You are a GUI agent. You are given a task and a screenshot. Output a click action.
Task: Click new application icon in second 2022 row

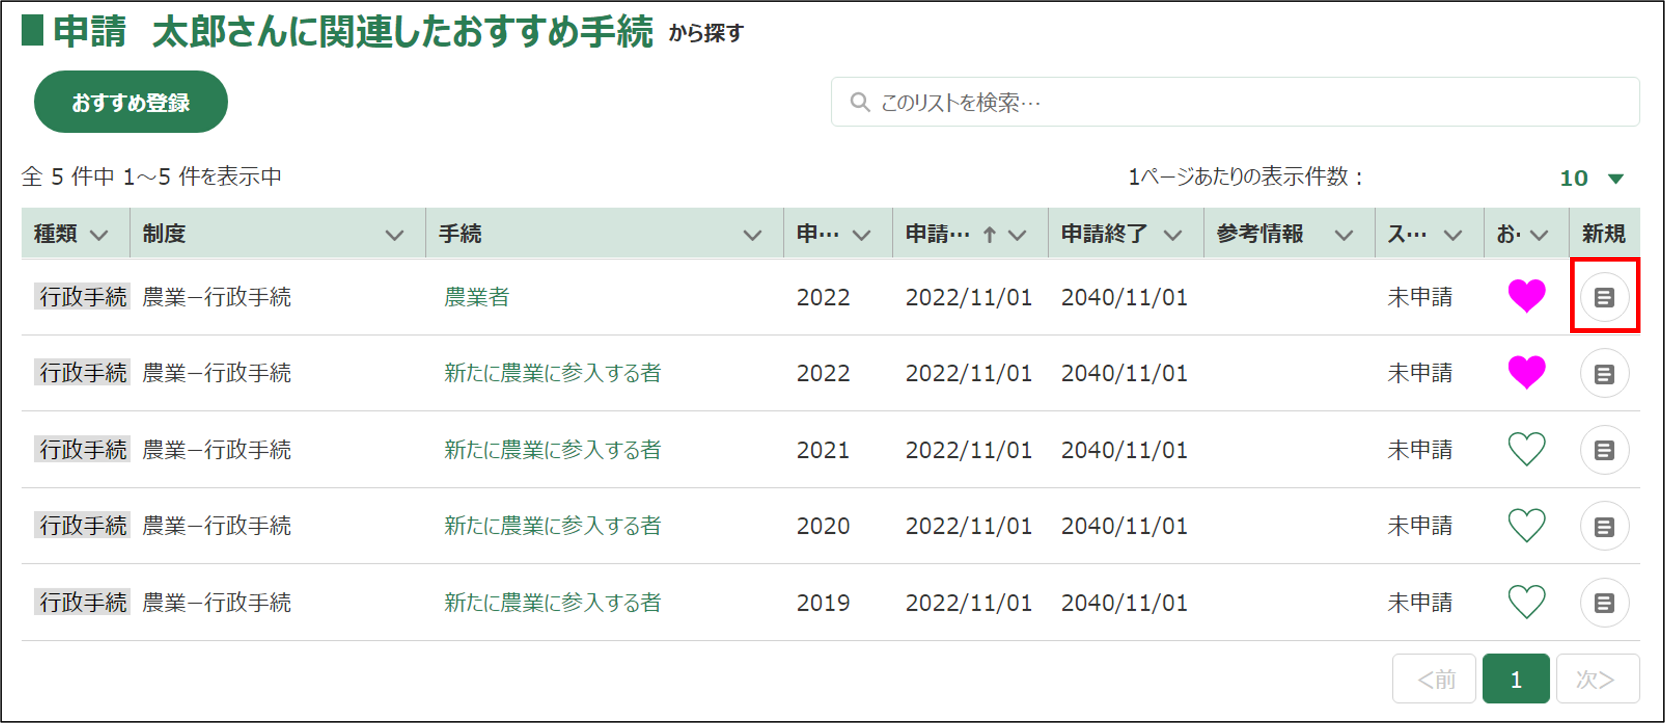pos(1604,373)
